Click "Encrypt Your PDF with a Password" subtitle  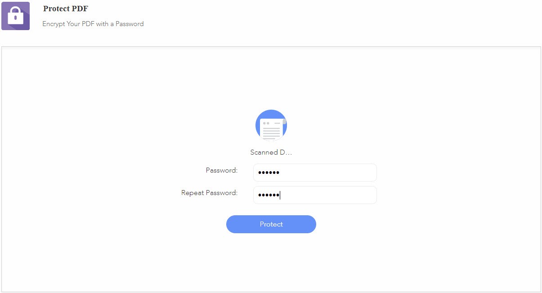[x=93, y=24]
